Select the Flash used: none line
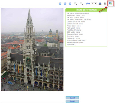This screenshot has height=105, width=115. pos(73,28)
